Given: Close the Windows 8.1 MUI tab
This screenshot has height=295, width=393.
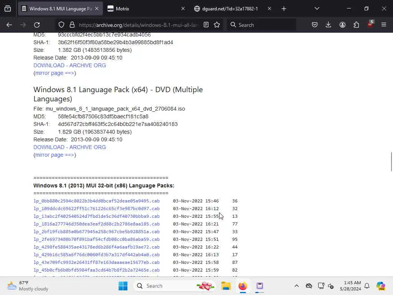Looking at the screenshot, I should (97, 9).
